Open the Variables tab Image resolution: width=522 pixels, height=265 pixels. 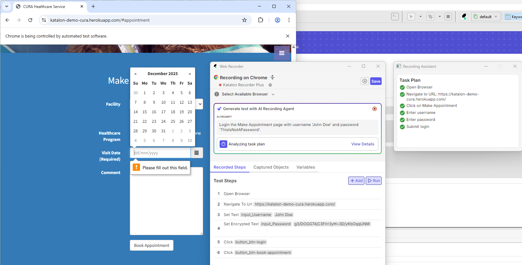click(x=306, y=167)
